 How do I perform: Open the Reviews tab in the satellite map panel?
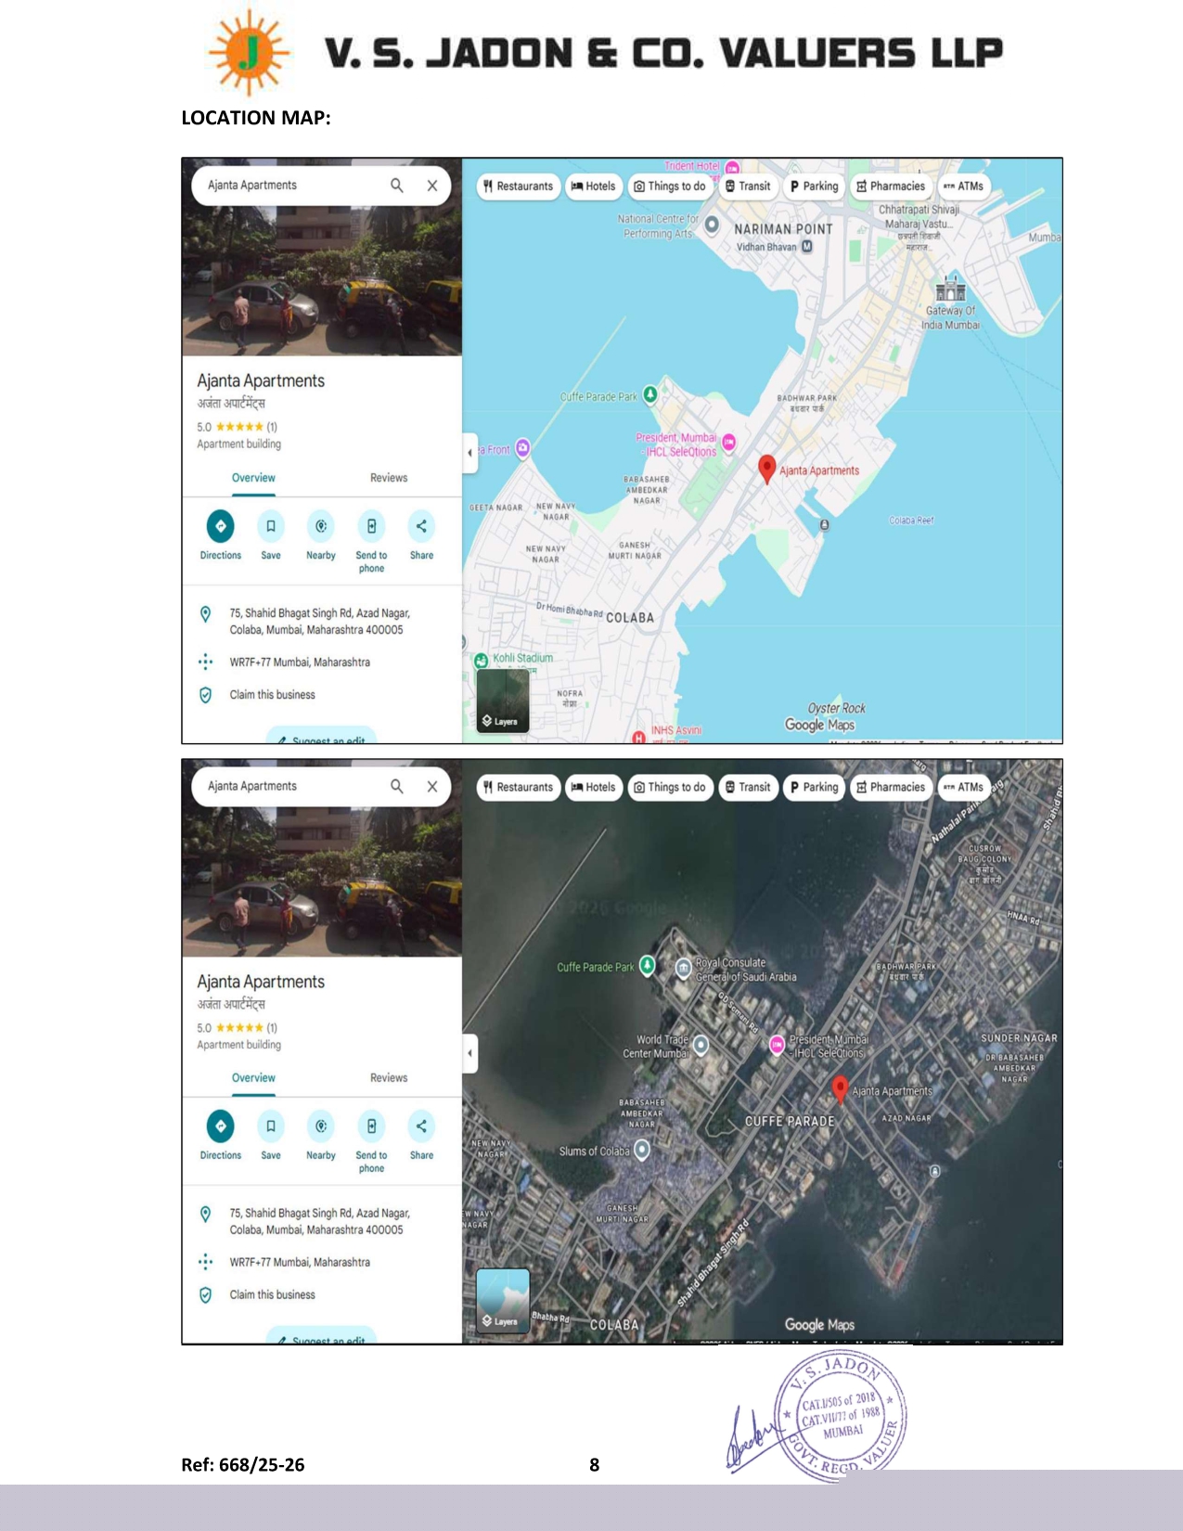click(x=389, y=1078)
